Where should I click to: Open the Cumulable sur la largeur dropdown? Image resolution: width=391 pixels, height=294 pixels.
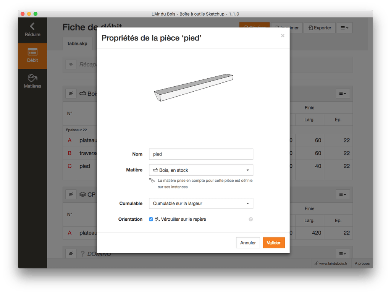coord(201,204)
